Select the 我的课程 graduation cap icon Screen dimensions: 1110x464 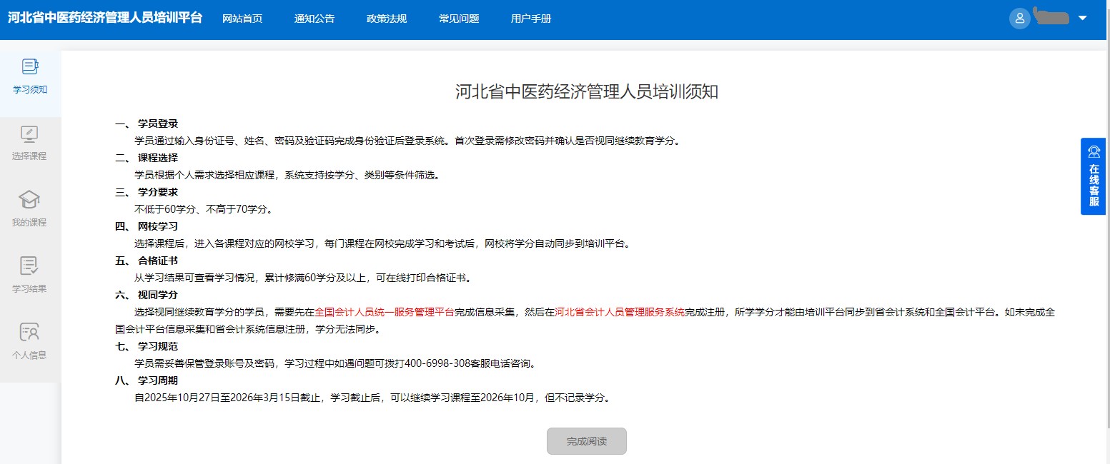pyautogui.click(x=29, y=200)
